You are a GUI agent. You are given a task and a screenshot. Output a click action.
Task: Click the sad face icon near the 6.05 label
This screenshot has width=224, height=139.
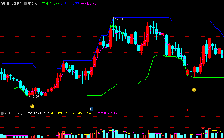32,106
